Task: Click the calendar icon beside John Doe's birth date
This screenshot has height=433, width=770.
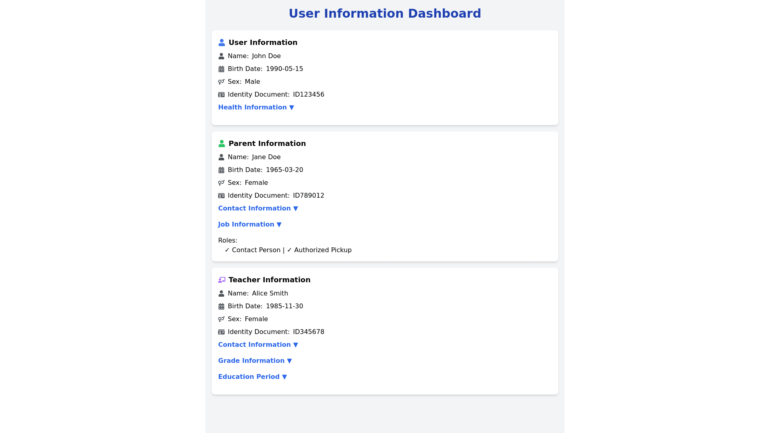Action: pyautogui.click(x=221, y=69)
